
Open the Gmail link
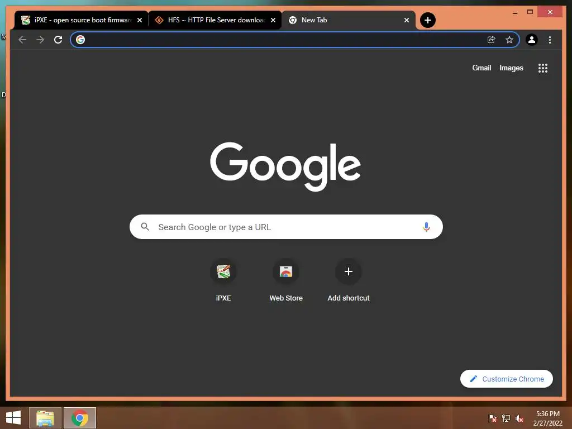tap(482, 68)
